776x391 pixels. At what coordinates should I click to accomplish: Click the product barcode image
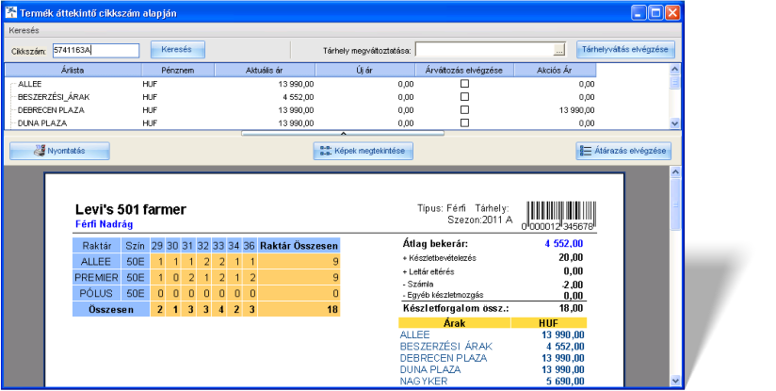click(x=560, y=217)
